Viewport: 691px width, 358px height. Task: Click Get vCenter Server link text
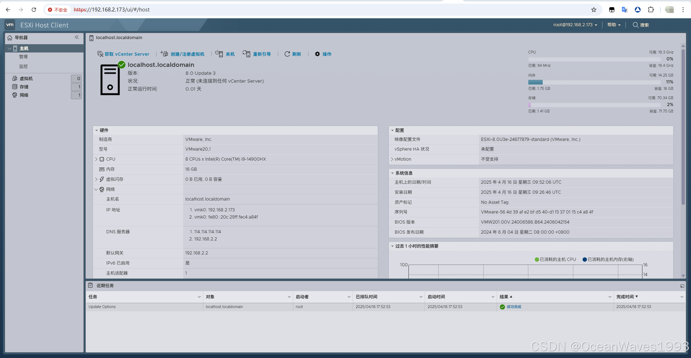[x=127, y=54]
